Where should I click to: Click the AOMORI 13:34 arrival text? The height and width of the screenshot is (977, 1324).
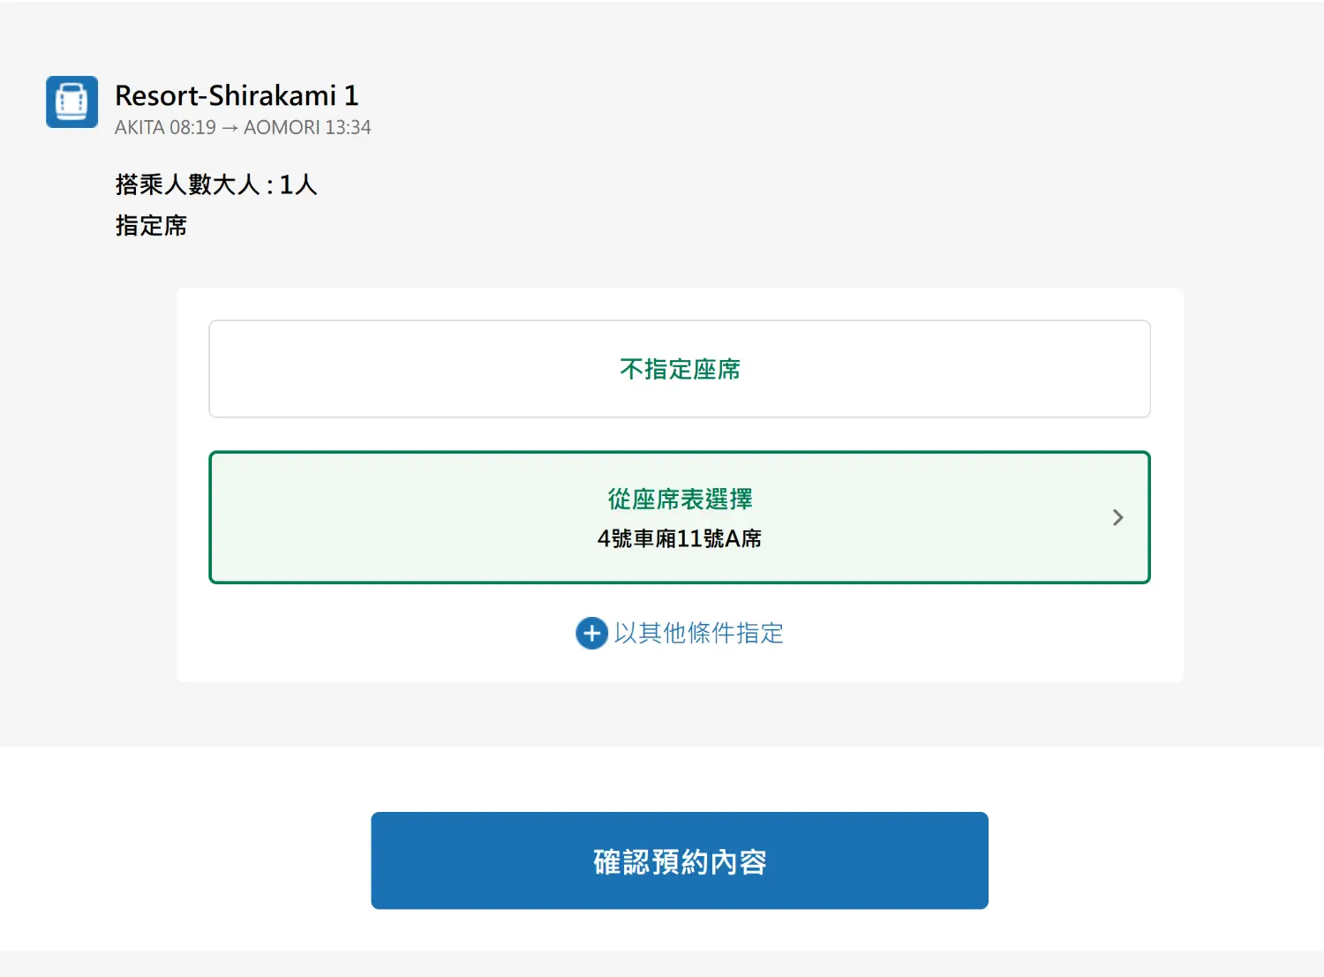click(x=307, y=128)
